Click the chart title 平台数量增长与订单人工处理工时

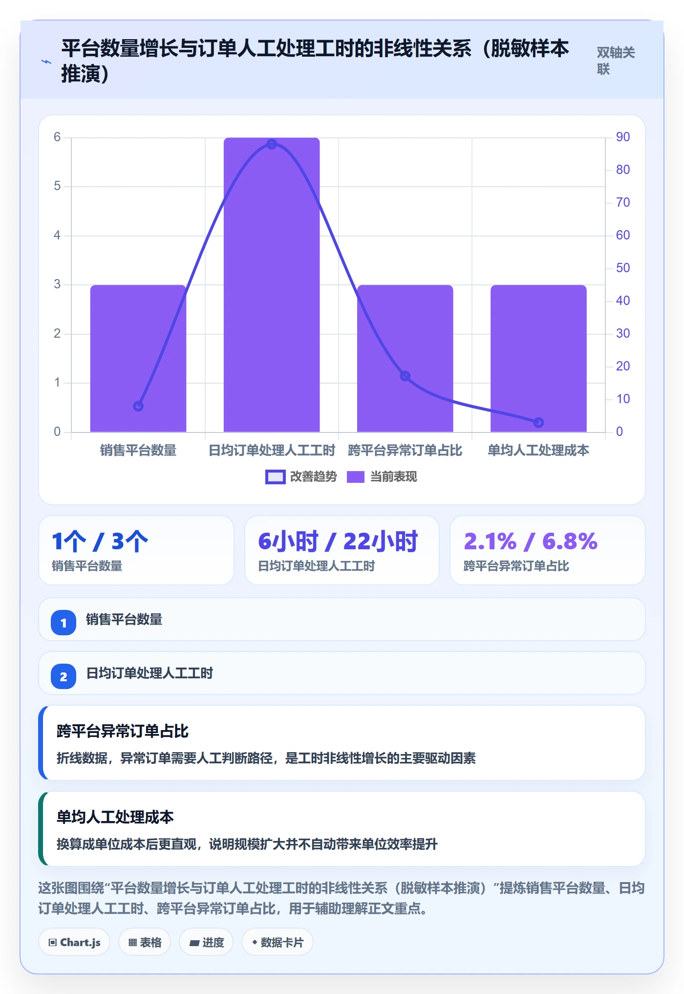point(315,61)
